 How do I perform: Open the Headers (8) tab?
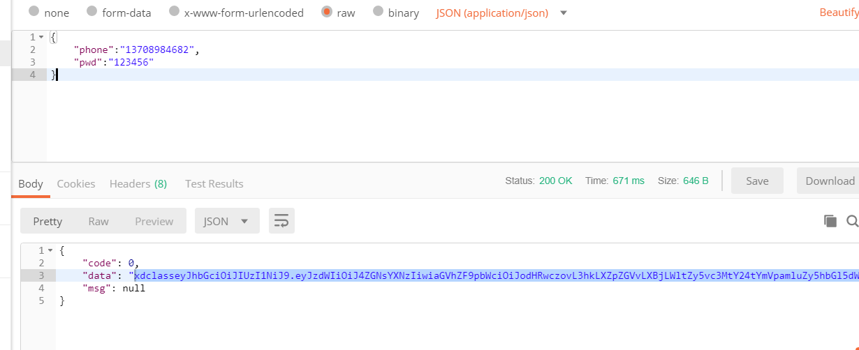coord(138,183)
